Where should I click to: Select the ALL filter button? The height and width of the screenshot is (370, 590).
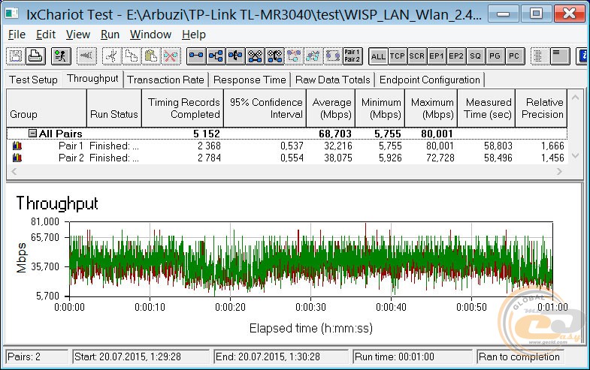click(x=378, y=56)
